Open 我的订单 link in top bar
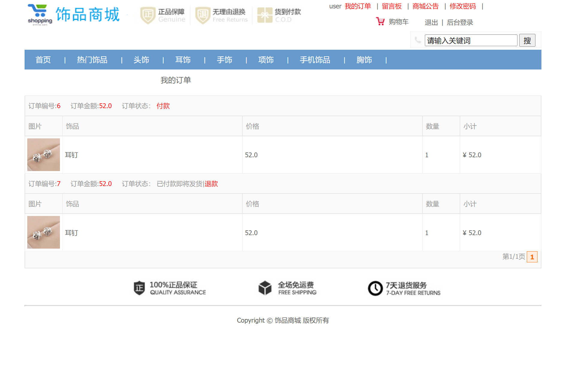 (x=358, y=6)
